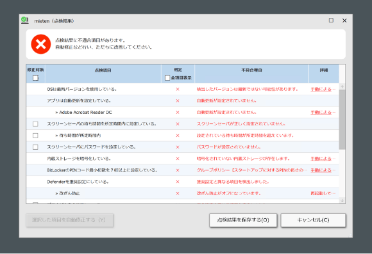Image resolution: width=372 pixels, height=254 pixels.
Task: Click reason 推奨設定と異なる項目を検出しました
Action: (x=233, y=182)
